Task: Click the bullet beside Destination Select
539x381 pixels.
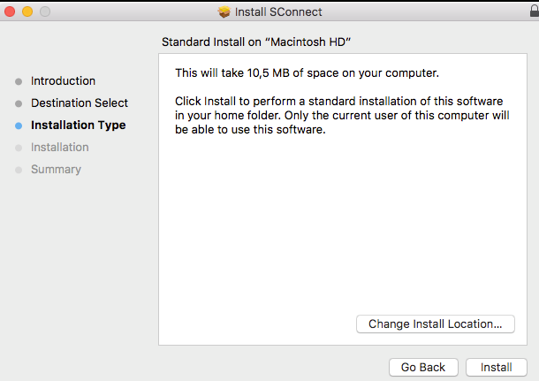Action: [19, 103]
